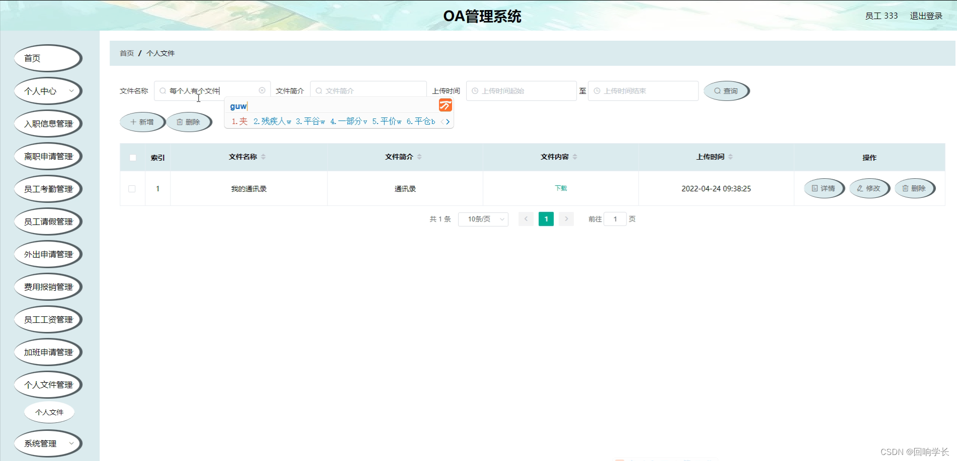This screenshot has width=957, height=461.
Task: Open the 10条/页 page size dropdown
Action: [482, 219]
